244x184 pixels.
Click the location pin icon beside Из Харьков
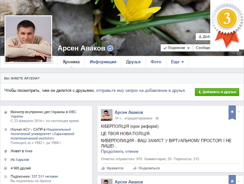pyautogui.click(x=6, y=160)
